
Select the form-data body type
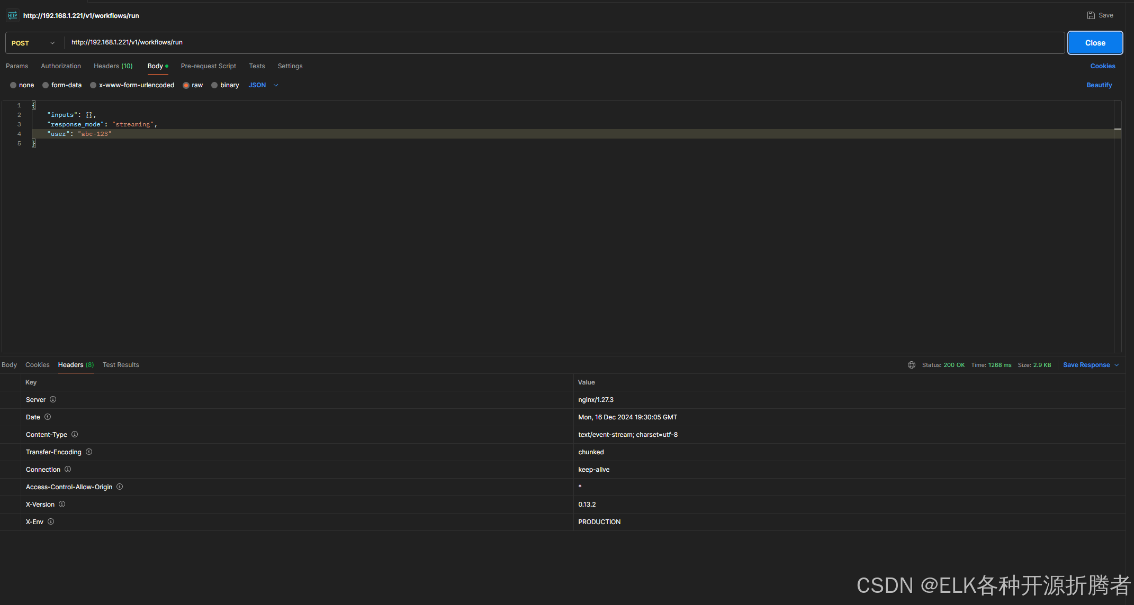click(x=46, y=85)
